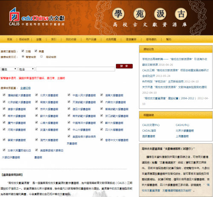213x197 pixels.
Task: Click the search keyword input field
Action: (75, 69)
